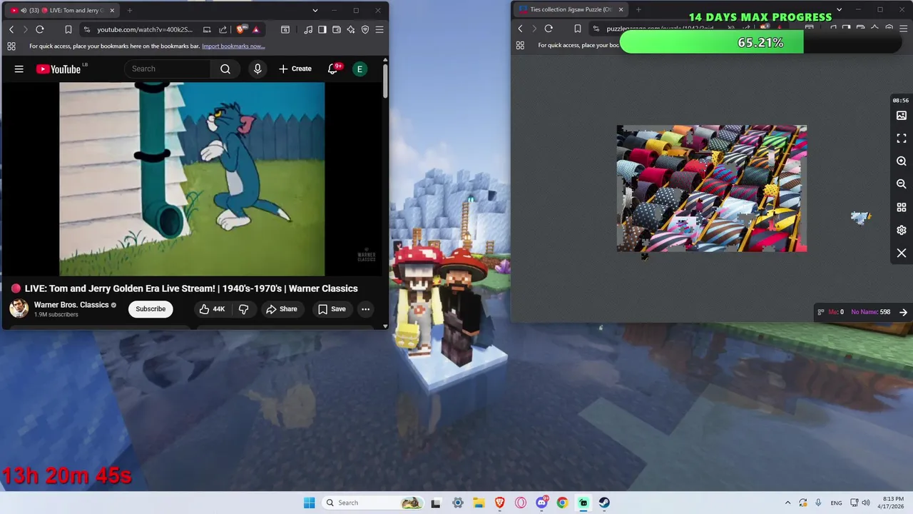913x514 pixels.
Task: Open Brave Rewards triangle icon
Action: tap(255, 29)
